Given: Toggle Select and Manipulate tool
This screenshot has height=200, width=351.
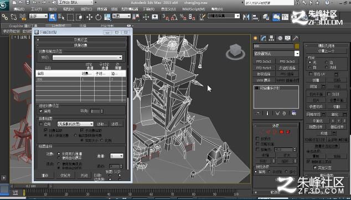Looking at the screenshot, I should (146, 17).
